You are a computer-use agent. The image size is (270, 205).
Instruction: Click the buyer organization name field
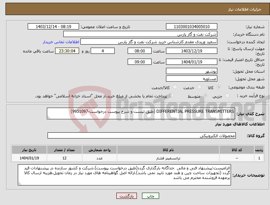point(140,34)
